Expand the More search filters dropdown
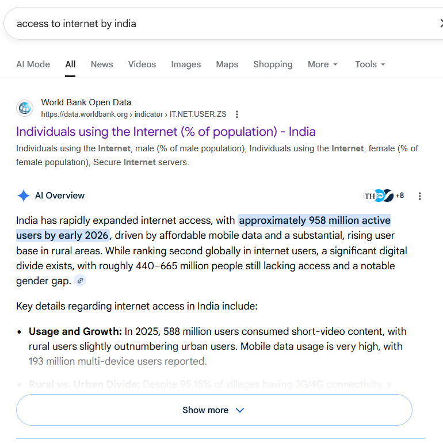This screenshot has width=443, height=443. (x=322, y=64)
